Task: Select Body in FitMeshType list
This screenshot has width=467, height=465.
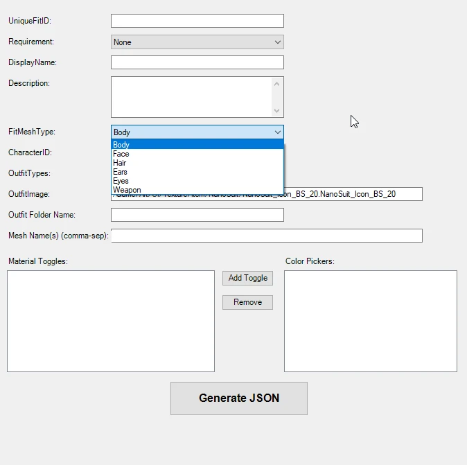Action: coord(197,145)
